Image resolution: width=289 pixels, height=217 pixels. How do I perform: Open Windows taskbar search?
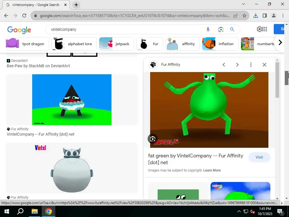[20, 211]
